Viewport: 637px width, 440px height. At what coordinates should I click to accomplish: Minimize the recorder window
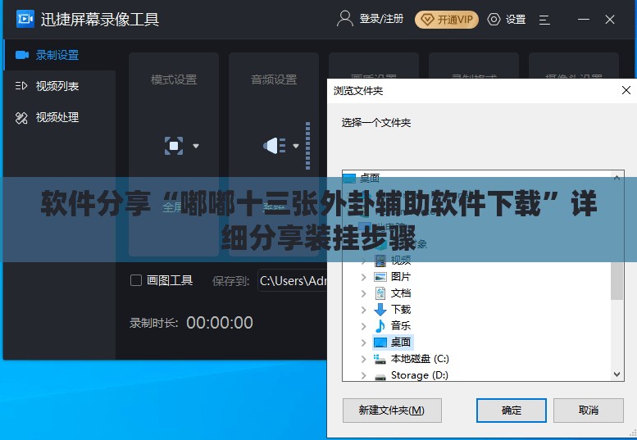(x=584, y=20)
